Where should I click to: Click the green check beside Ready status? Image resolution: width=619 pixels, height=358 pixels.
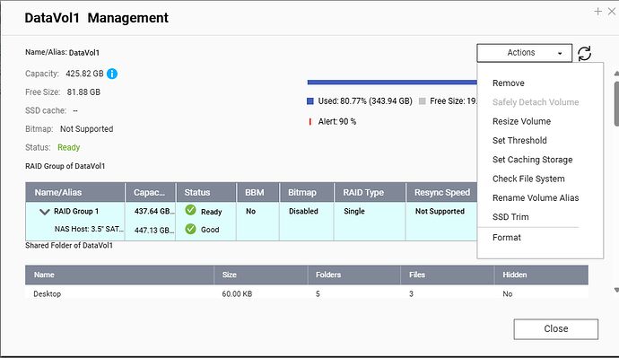point(191,210)
